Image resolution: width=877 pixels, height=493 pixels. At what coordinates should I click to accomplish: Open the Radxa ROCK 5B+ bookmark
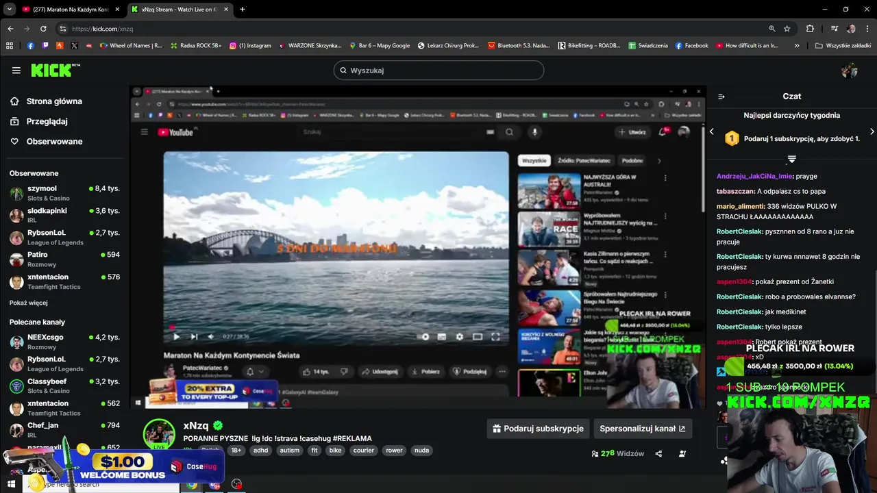click(195, 46)
